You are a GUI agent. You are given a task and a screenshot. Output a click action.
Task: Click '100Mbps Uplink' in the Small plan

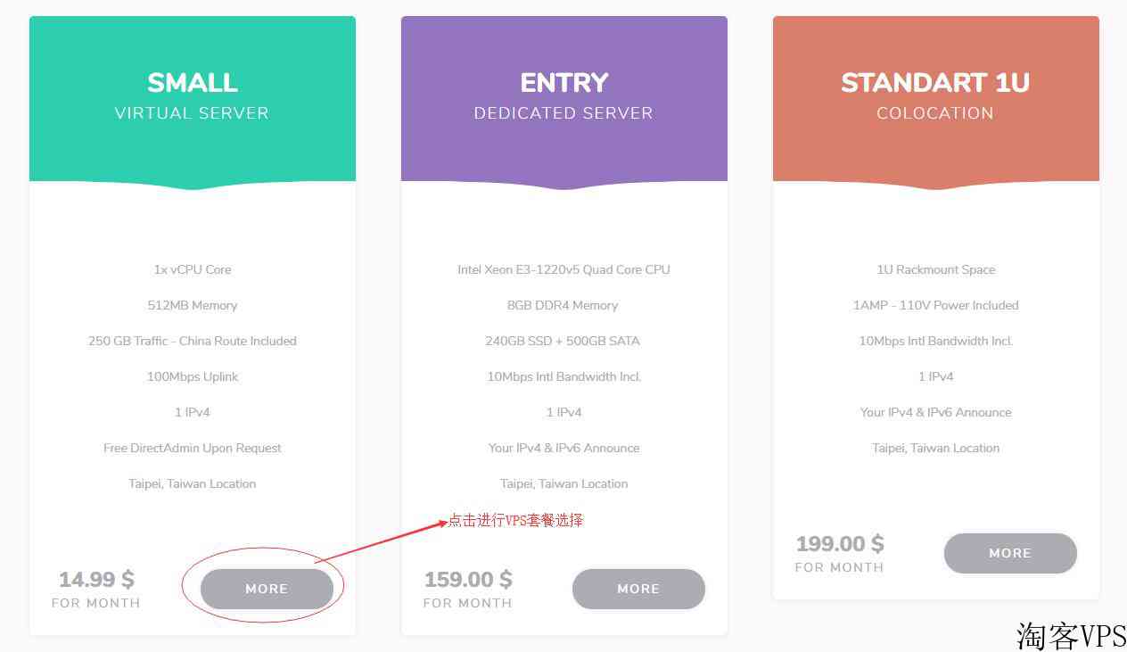point(193,376)
